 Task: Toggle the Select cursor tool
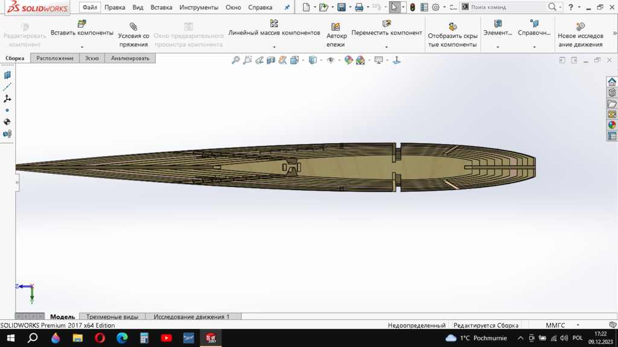(393, 7)
